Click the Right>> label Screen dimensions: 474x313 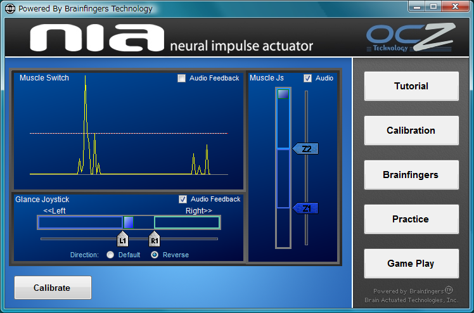point(199,211)
